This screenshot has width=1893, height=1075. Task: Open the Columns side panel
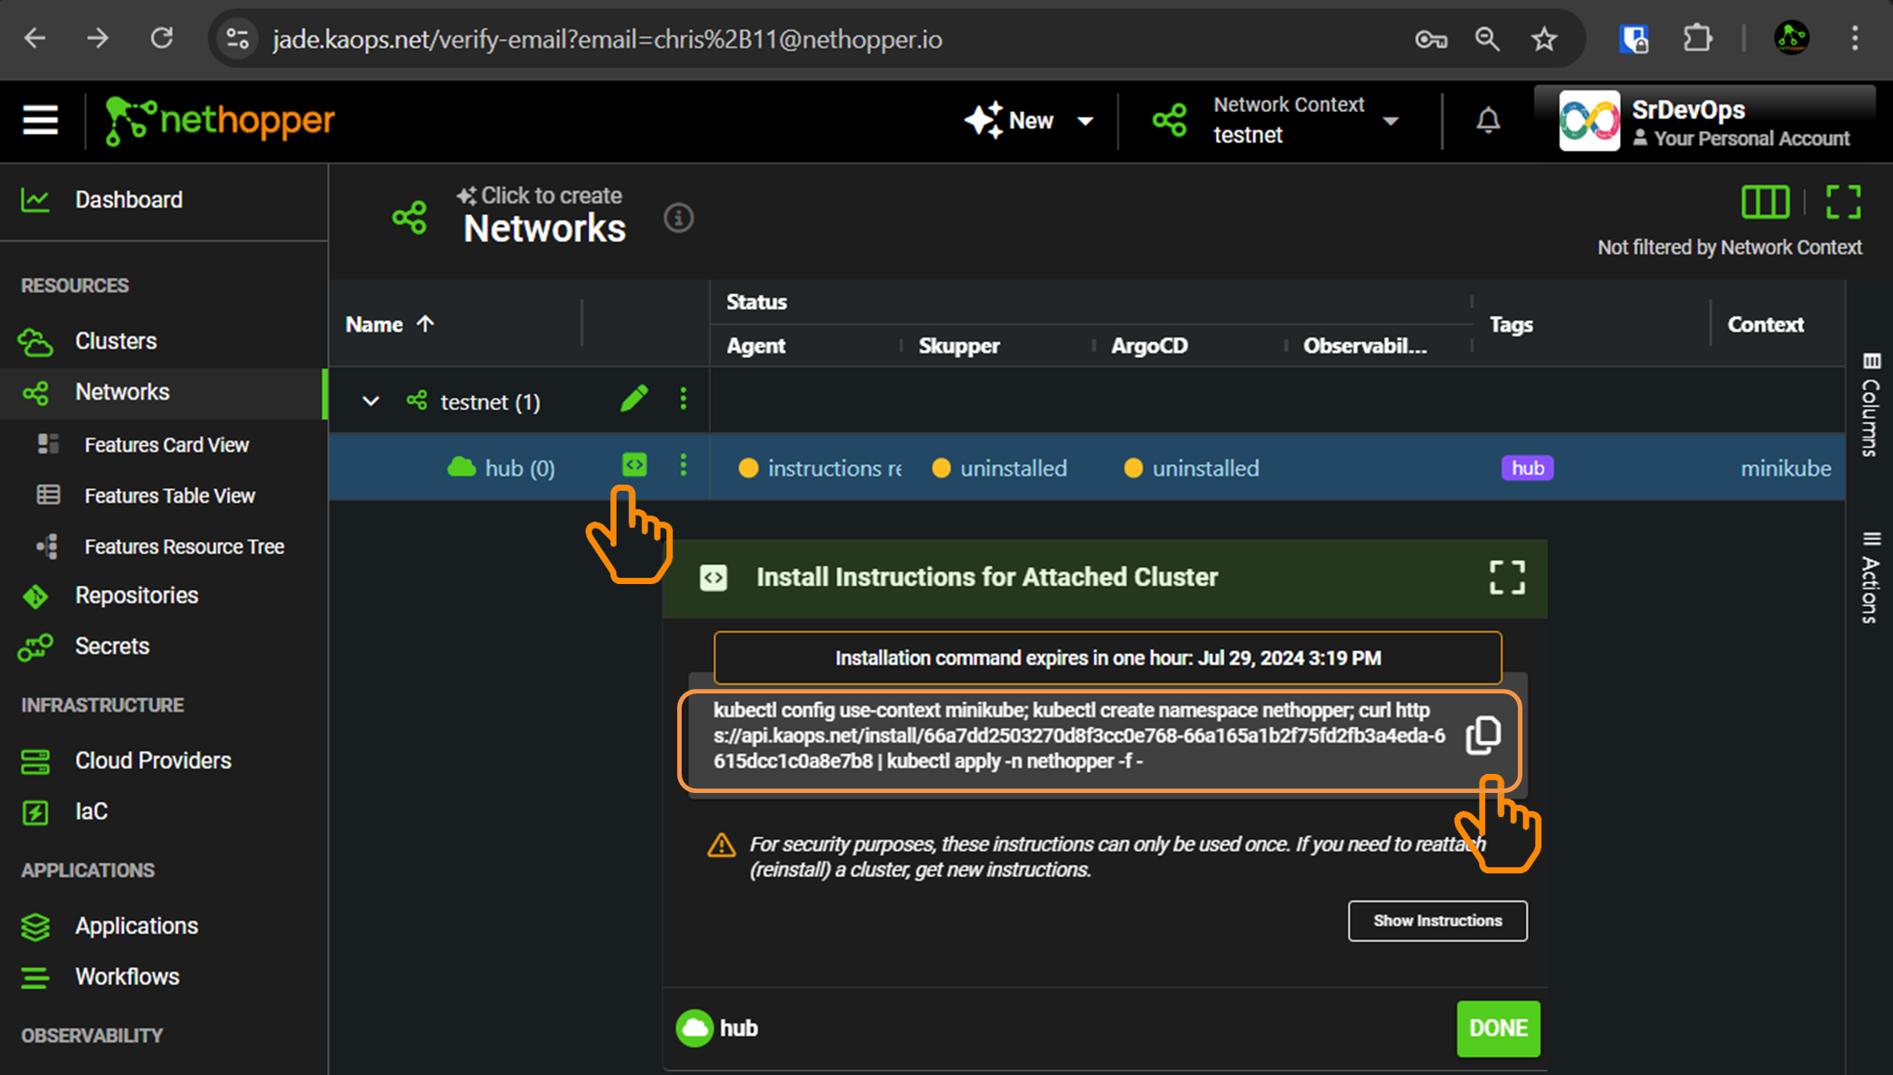[x=1870, y=405]
